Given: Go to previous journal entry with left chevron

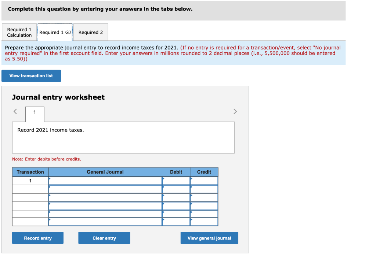Looking at the screenshot, I should pos(15,111).
